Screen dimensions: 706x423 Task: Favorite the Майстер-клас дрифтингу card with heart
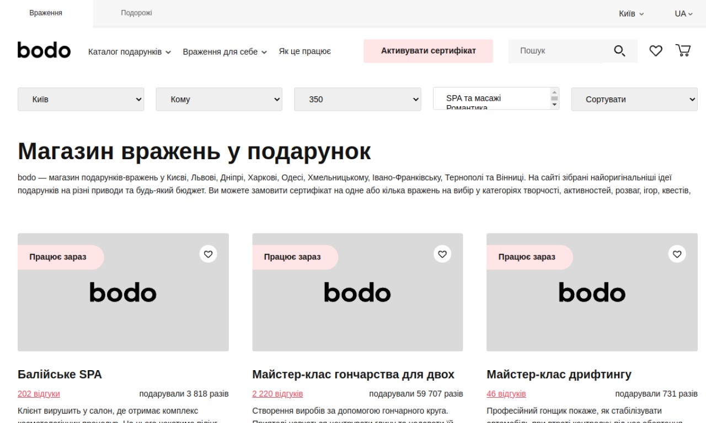coord(677,254)
